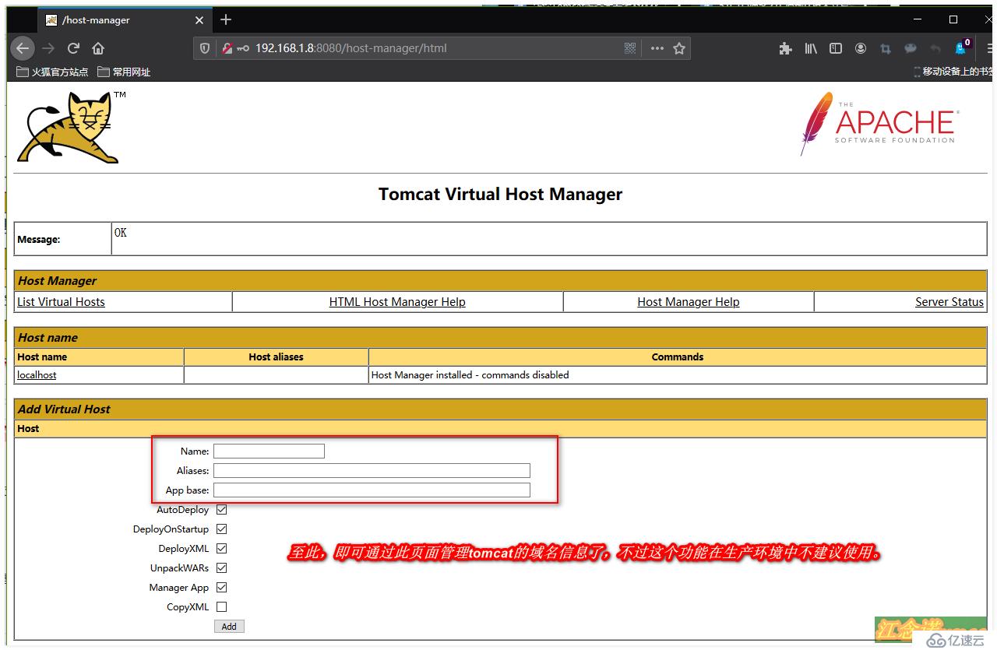The width and height of the screenshot is (997, 650).
Task: Open the chat bubble extension icon
Action: (x=911, y=48)
